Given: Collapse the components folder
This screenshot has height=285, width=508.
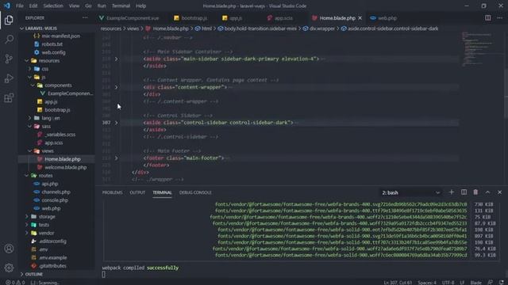Looking at the screenshot, I should click(33, 85).
